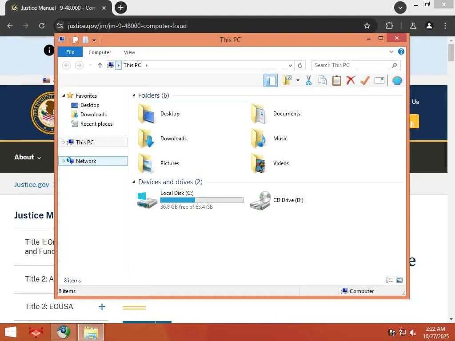Collapse the Devices and drives group
Image resolution: width=455 pixels, height=341 pixels.
coord(134,182)
